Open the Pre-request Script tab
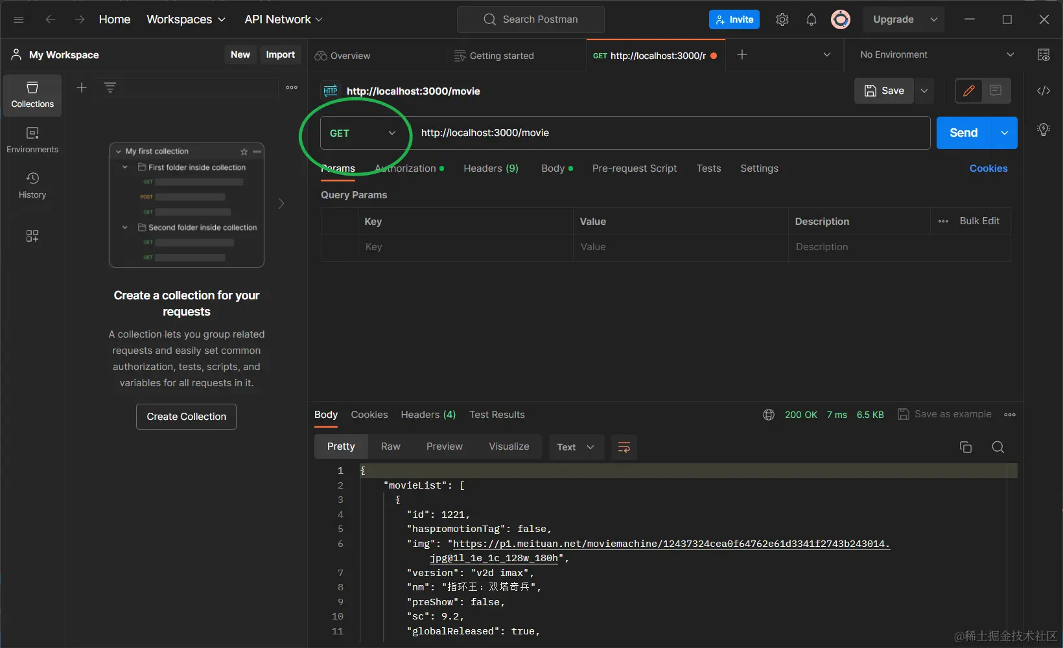The image size is (1063, 648). [x=635, y=168]
